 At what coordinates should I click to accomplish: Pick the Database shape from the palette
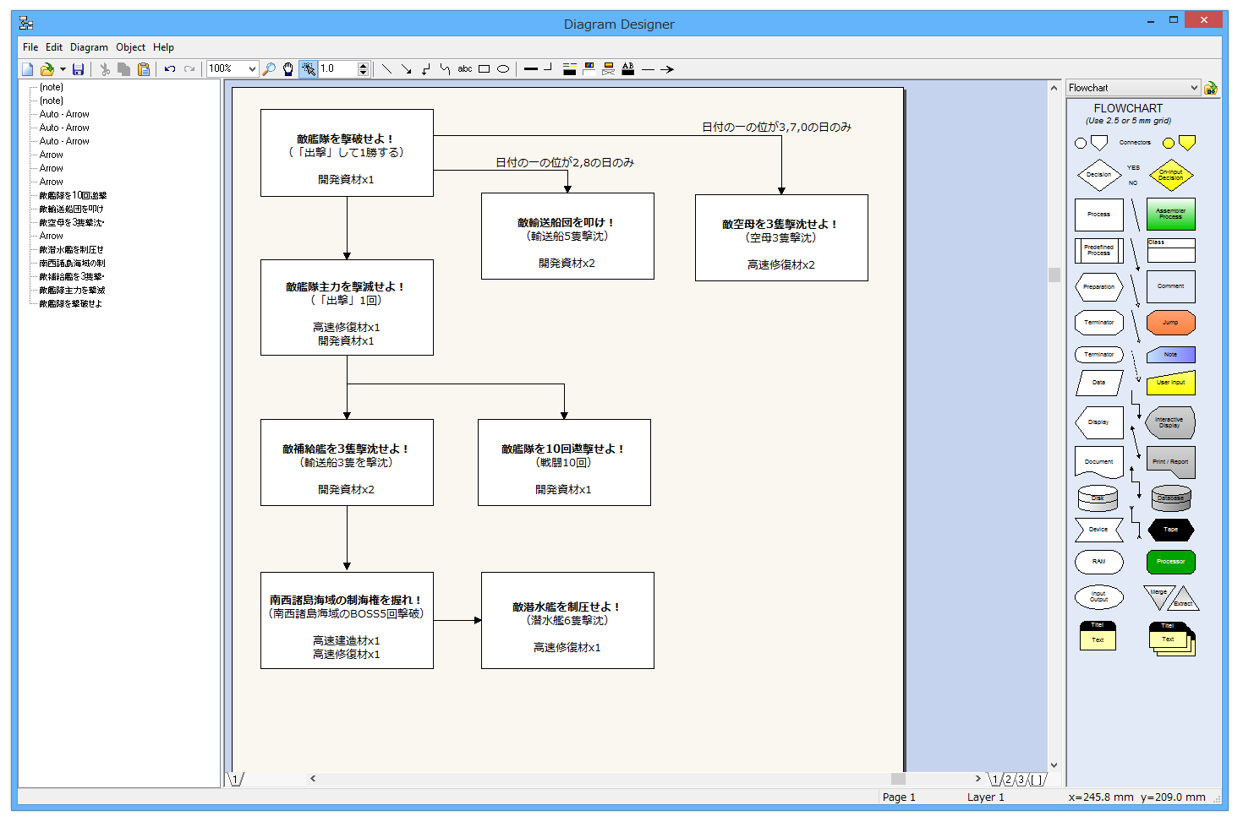click(x=1170, y=498)
